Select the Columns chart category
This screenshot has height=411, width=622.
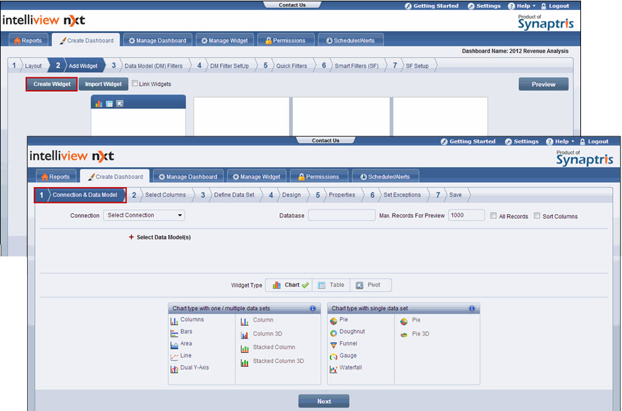click(x=187, y=320)
